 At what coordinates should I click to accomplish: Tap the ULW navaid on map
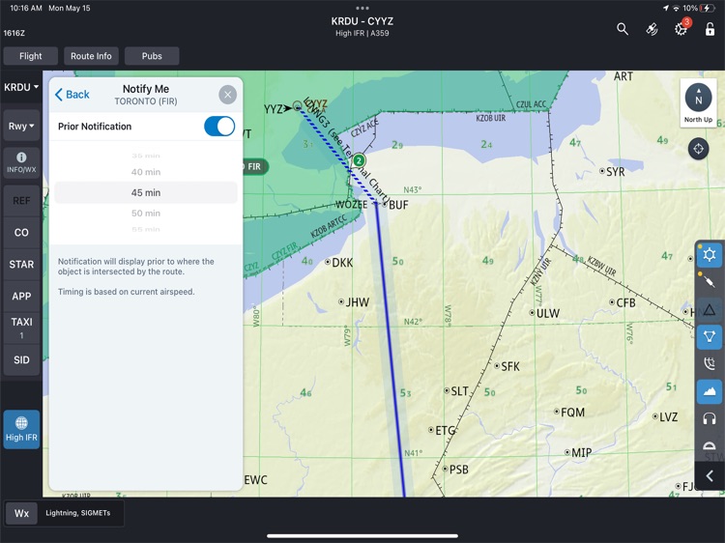[x=544, y=313]
